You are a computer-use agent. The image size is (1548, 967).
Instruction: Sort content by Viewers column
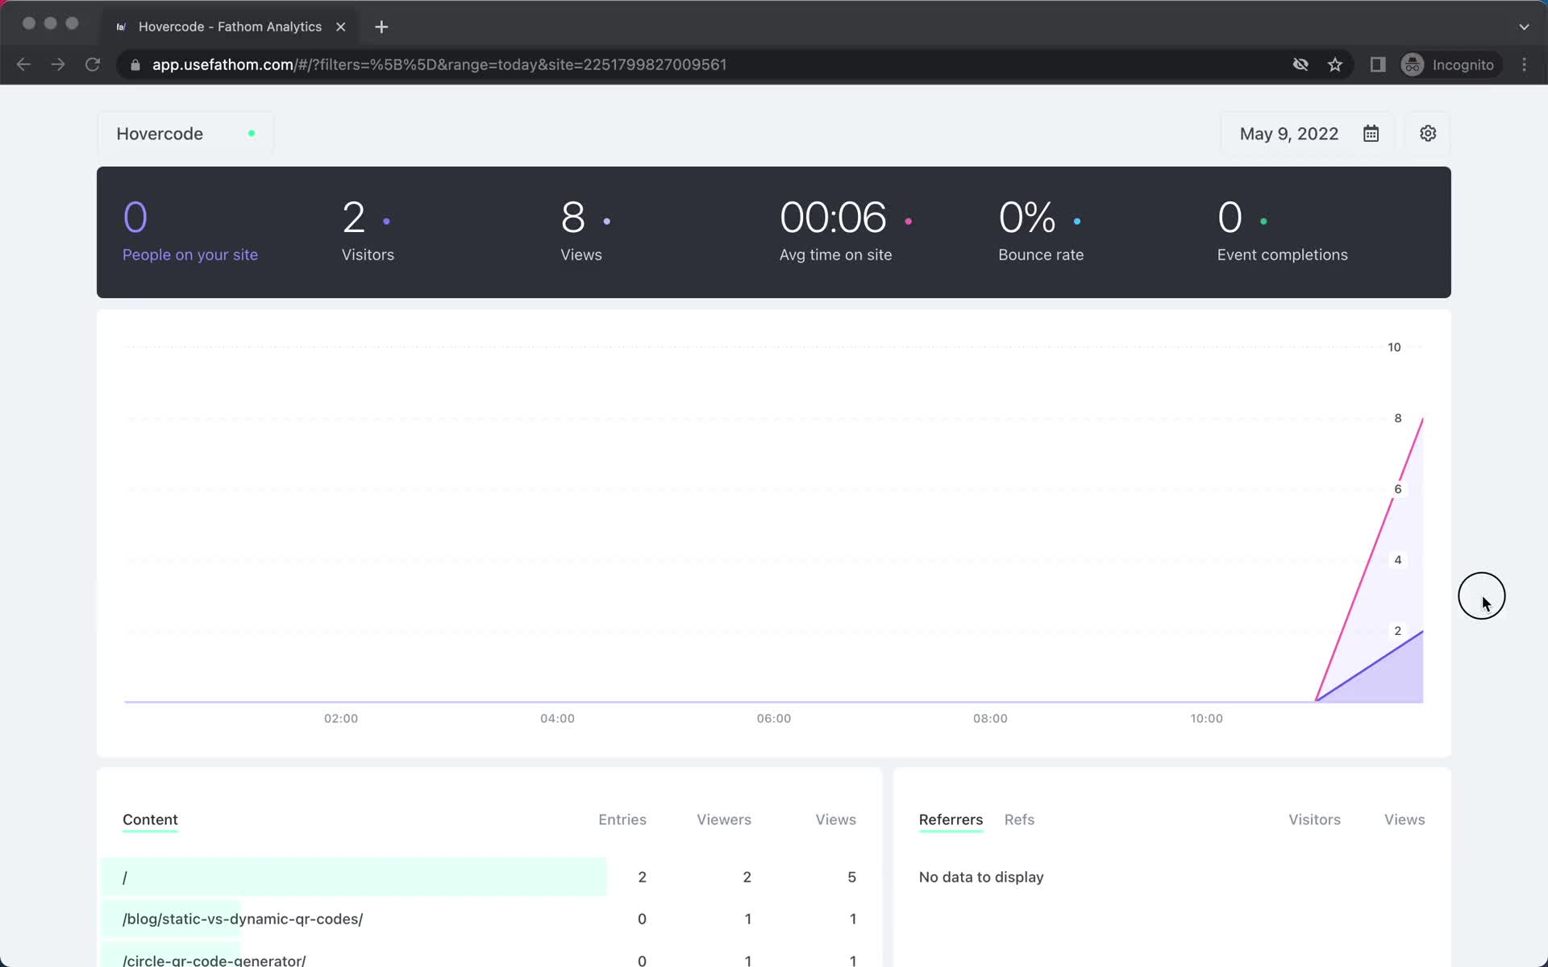(724, 820)
